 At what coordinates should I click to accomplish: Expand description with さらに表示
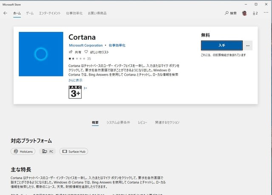coord(76,80)
